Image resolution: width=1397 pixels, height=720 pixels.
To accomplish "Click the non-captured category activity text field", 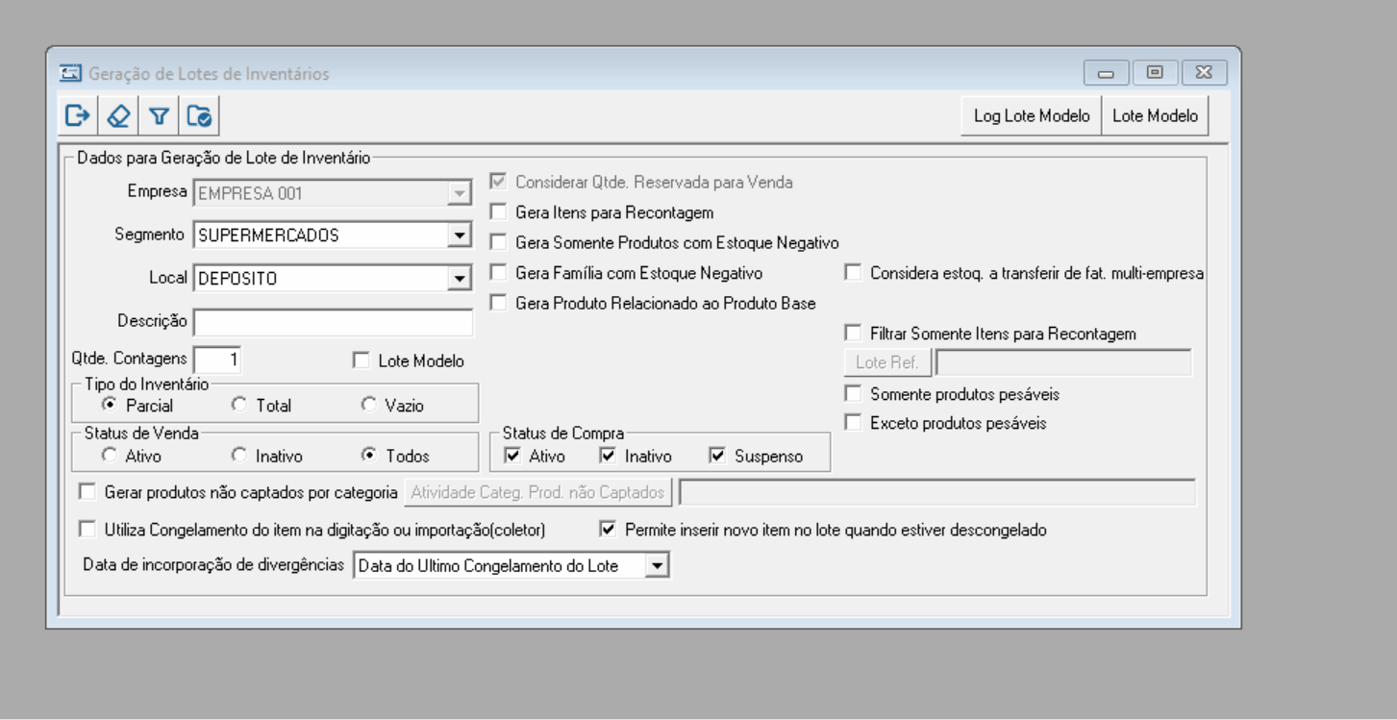I will (x=937, y=492).
